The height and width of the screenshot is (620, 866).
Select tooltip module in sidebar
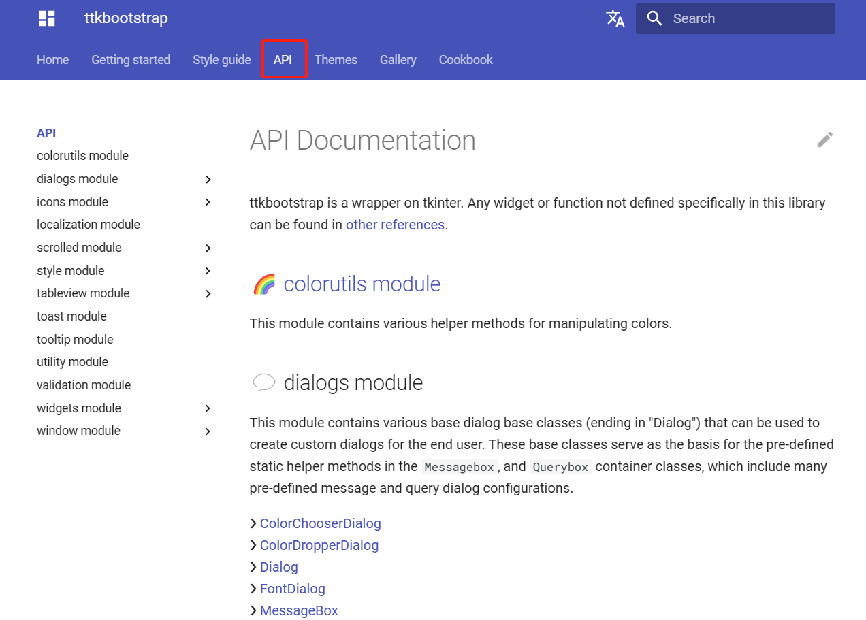tap(75, 340)
